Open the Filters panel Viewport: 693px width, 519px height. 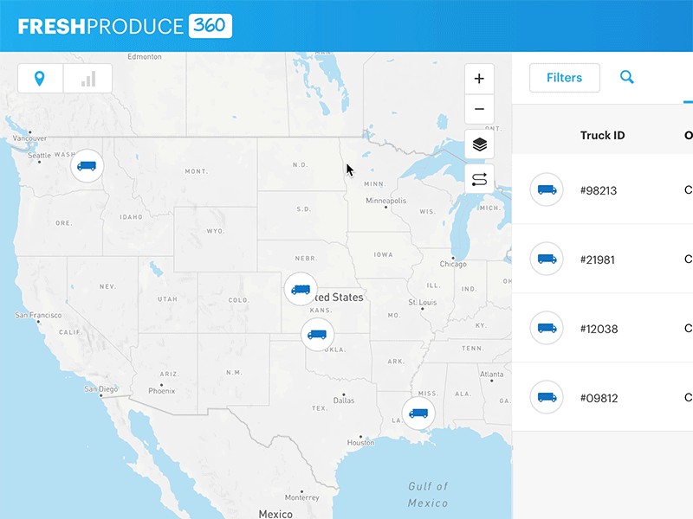(564, 78)
